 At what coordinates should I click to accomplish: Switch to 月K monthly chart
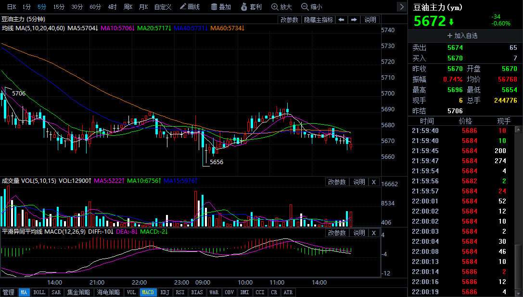(143, 7)
